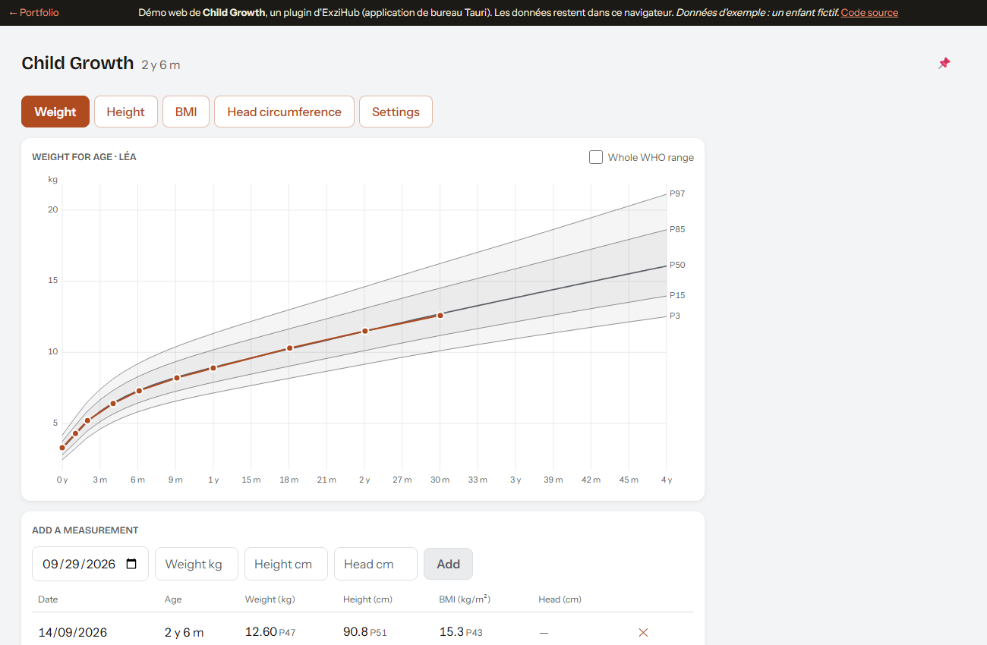
Task: Select the 6 m data point on chart
Action: coord(139,391)
